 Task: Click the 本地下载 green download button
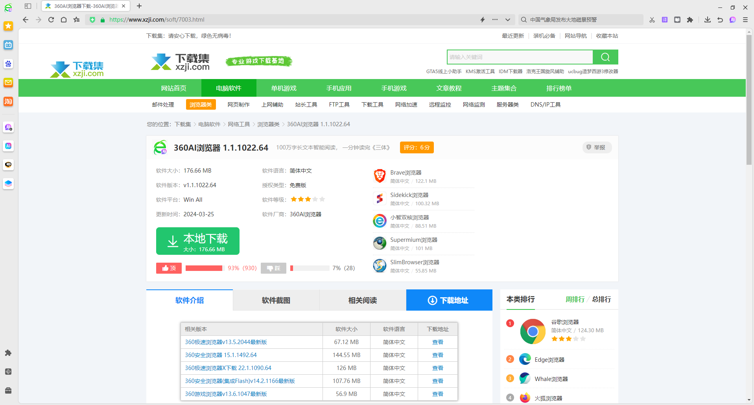[198, 241]
